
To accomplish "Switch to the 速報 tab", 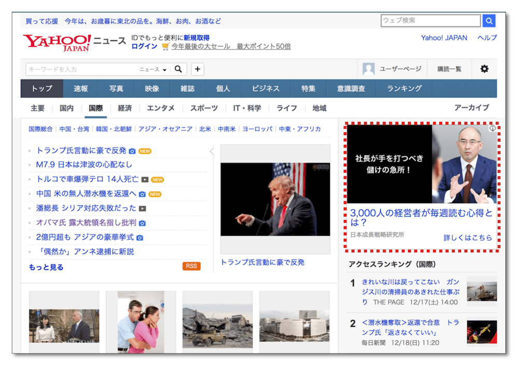I will (81, 88).
